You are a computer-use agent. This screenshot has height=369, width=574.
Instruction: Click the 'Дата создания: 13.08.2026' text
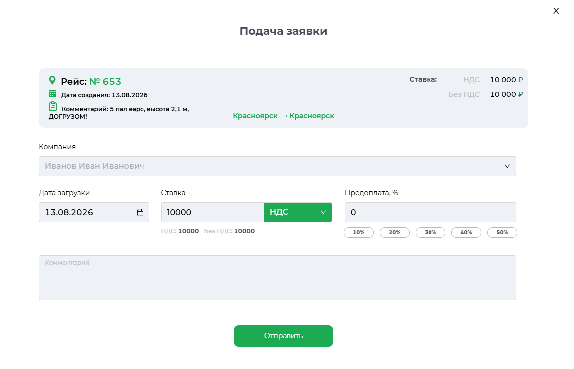104,95
